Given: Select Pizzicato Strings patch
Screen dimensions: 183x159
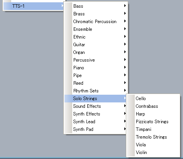Looking at the screenshot, I should click(153, 122).
